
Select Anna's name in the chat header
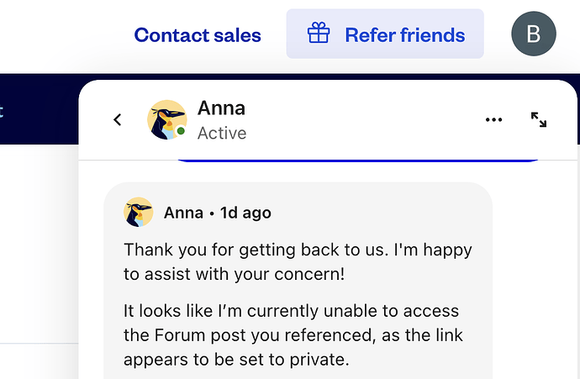[x=221, y=108]
